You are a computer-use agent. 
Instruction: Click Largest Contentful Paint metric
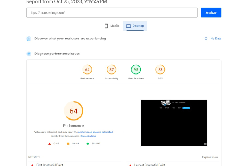click(x=150, y=165)
